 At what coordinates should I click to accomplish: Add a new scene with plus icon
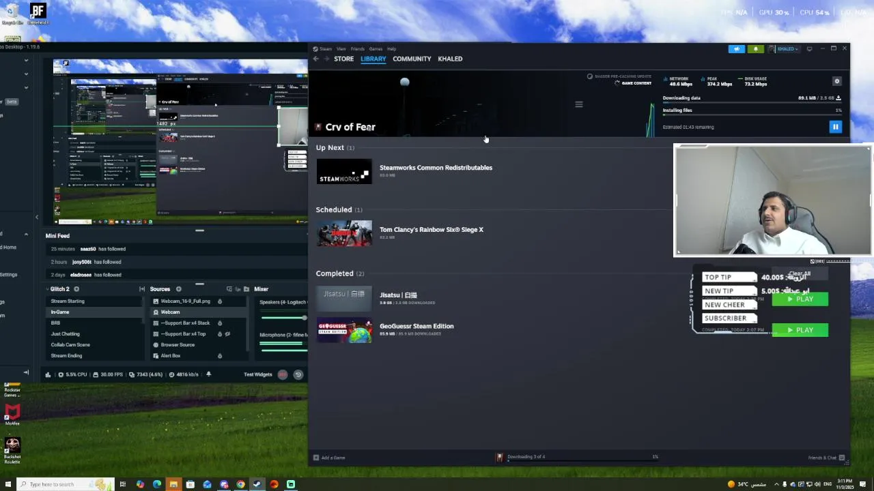(76, 289)
